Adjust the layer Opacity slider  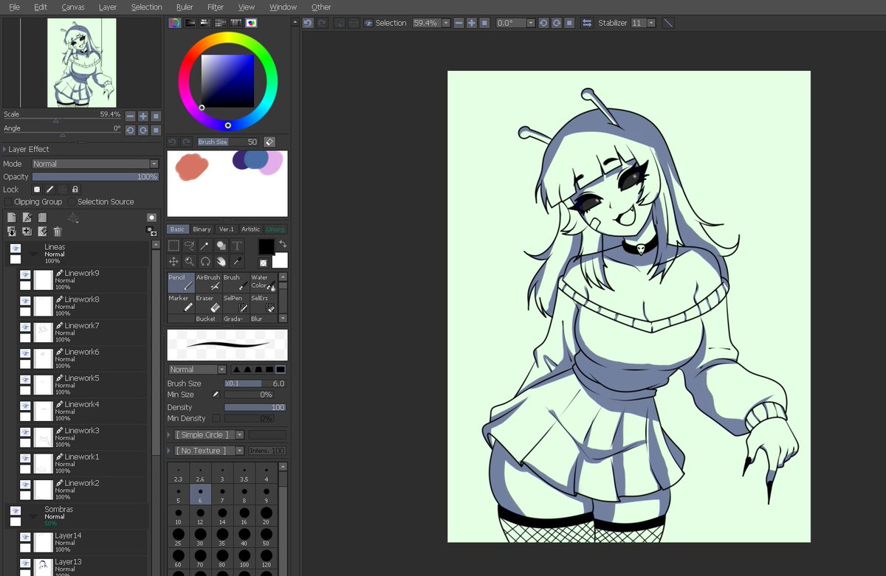(95, 177)
